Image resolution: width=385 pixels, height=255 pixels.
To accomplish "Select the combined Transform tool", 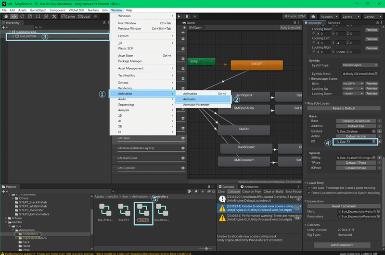I will [46, 16].
